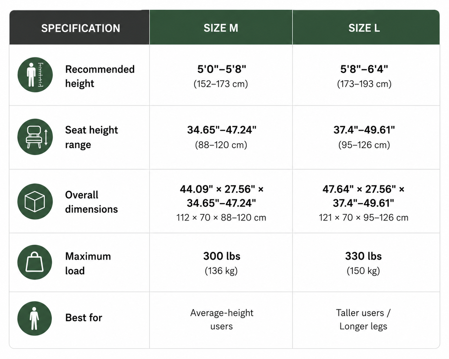Click the overall dimensions cube icon

(x=35, y=202)
